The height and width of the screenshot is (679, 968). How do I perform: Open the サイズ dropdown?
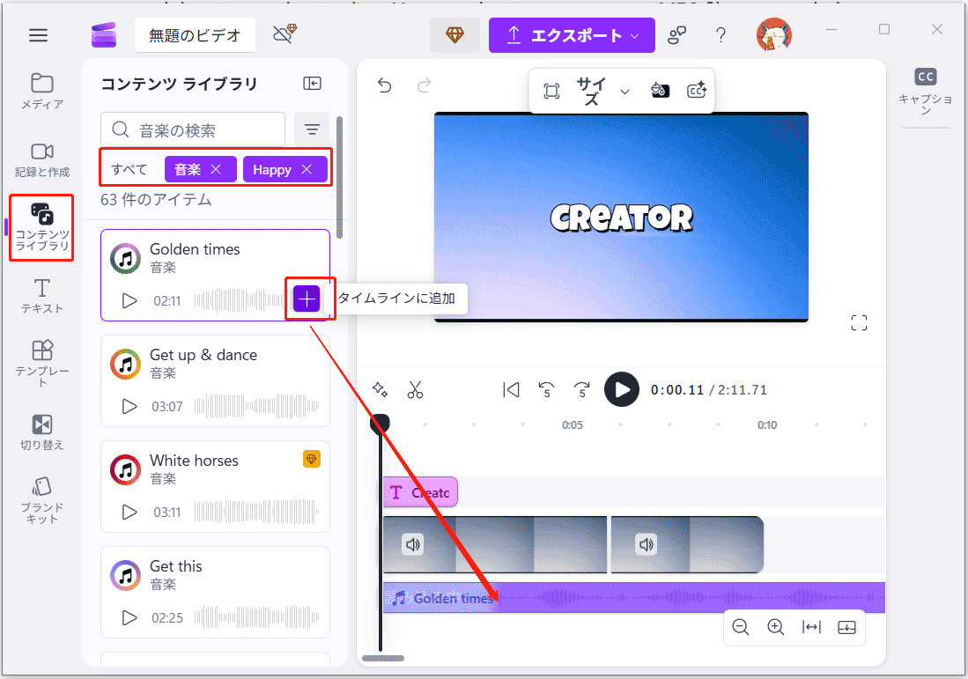coord(623,91)
